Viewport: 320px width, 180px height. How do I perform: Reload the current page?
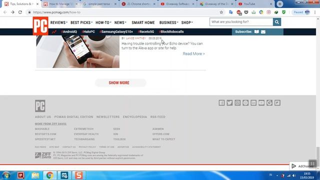20,12
